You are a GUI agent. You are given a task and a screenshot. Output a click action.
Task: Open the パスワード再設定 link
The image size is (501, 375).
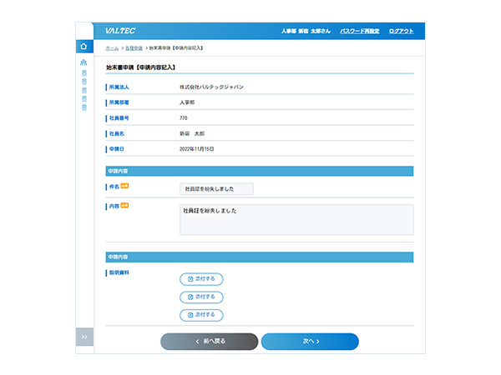(x=361, y=31)
